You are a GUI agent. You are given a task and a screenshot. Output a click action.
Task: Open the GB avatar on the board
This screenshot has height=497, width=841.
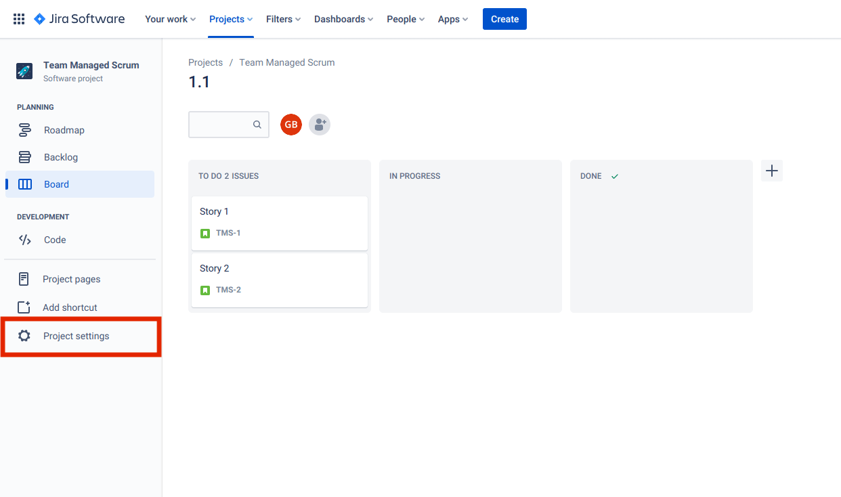click(x=290, y=125)
